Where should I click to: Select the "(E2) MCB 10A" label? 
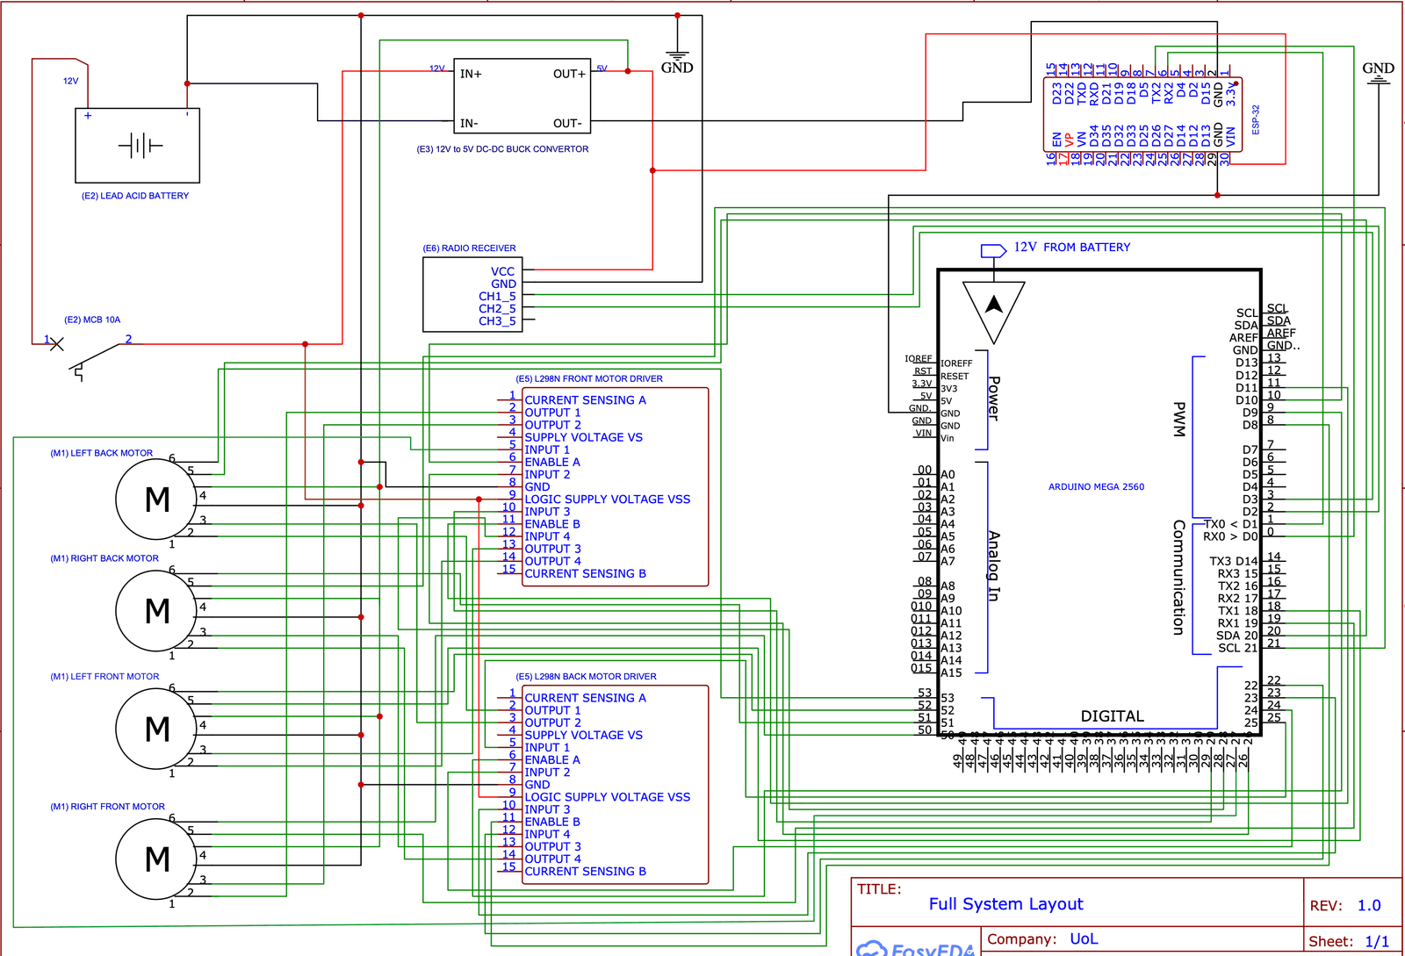[92, 320]
